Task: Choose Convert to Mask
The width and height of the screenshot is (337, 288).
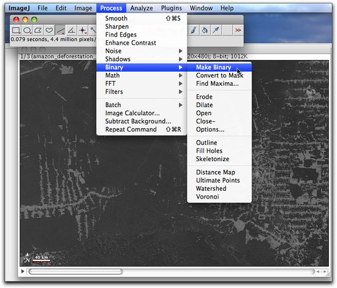Action: click(x=219, y=75)
